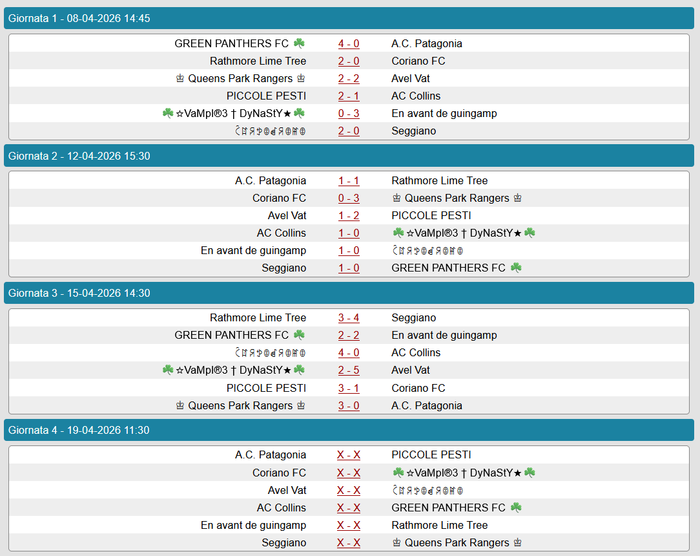Click the X - X link for A.C. Patagonia vs PICCOLE PESTI
Image resolution: width=700 pixels, height=556 pixels.
coord(349,455)
